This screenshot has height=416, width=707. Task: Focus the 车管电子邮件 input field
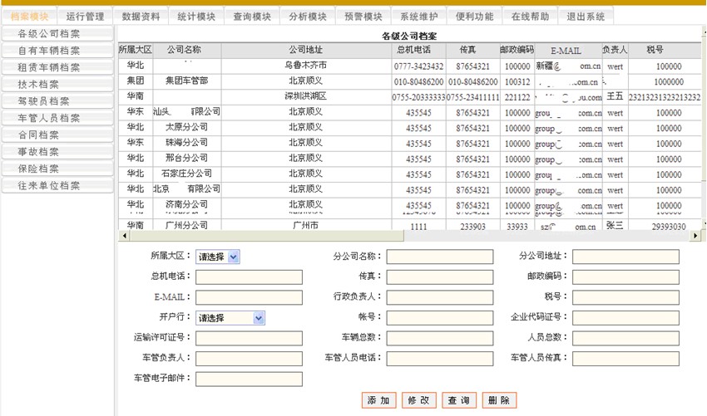tap(249, 379)
